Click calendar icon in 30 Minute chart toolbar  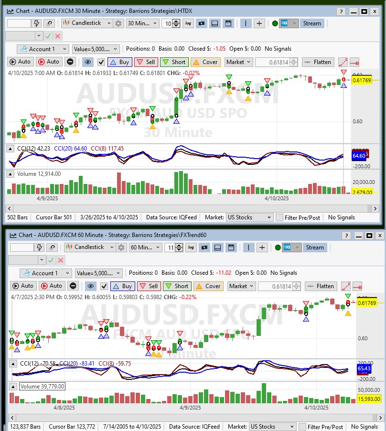click(x=228, y=23)
